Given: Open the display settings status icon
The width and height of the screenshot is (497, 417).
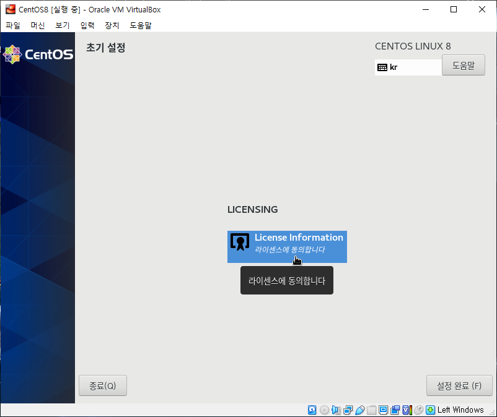Looking at the screenshot, I should pos(383,410).
